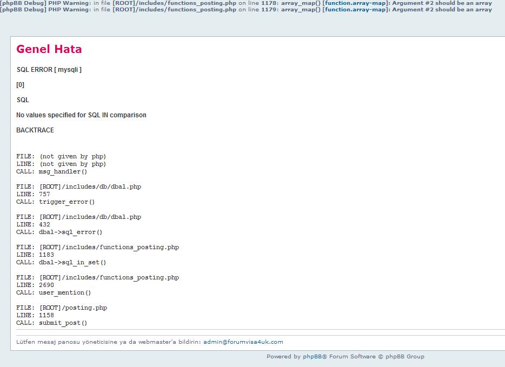Click the standalone 'SQL' label
The width and height of the screenshot is (505, 367).
(x=23, y=100)
